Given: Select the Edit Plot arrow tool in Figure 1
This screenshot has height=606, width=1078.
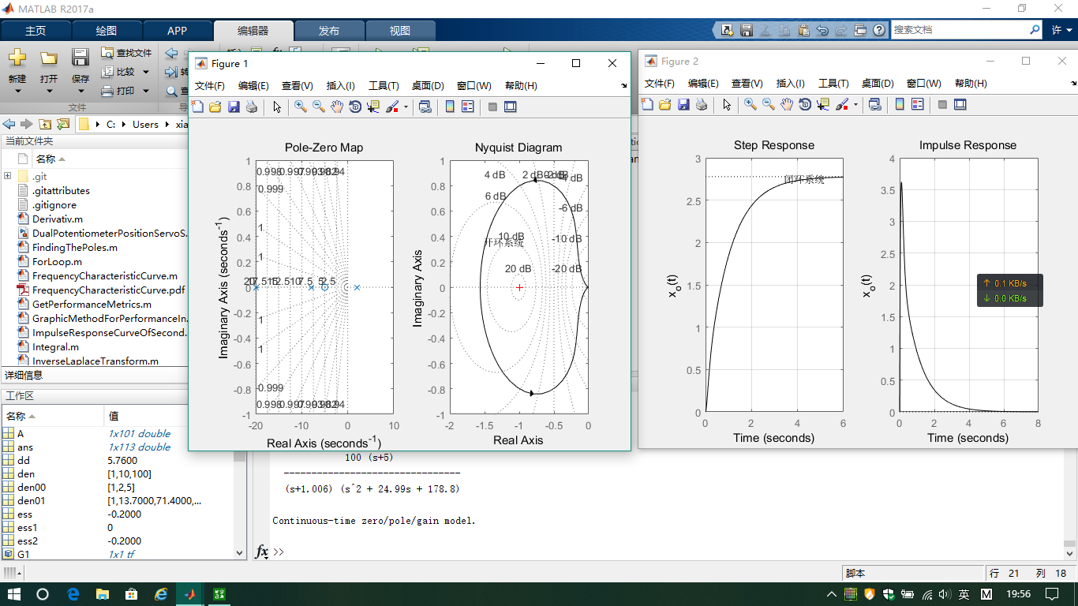Looking at the screenshot, I should click(x=277, y=107).
